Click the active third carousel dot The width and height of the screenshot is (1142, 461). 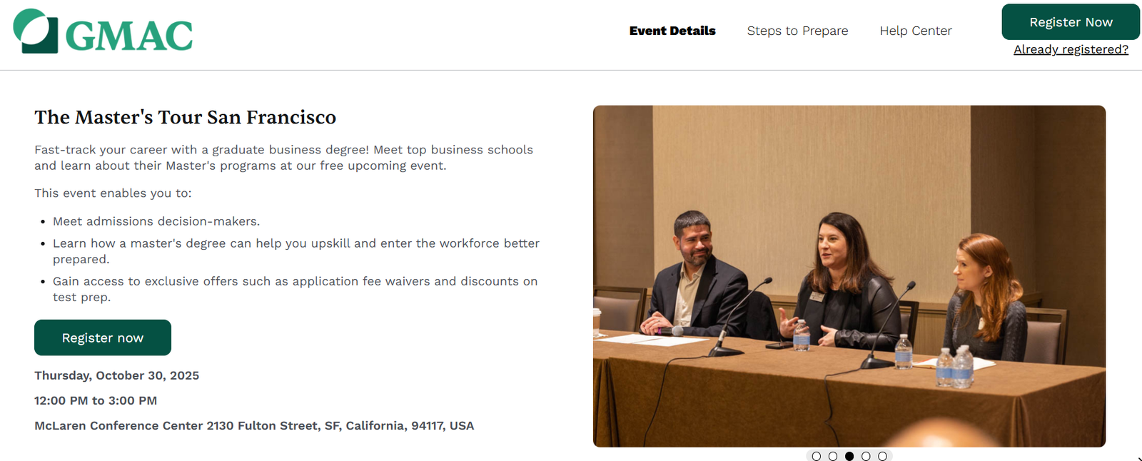click(x=849, y=456)
